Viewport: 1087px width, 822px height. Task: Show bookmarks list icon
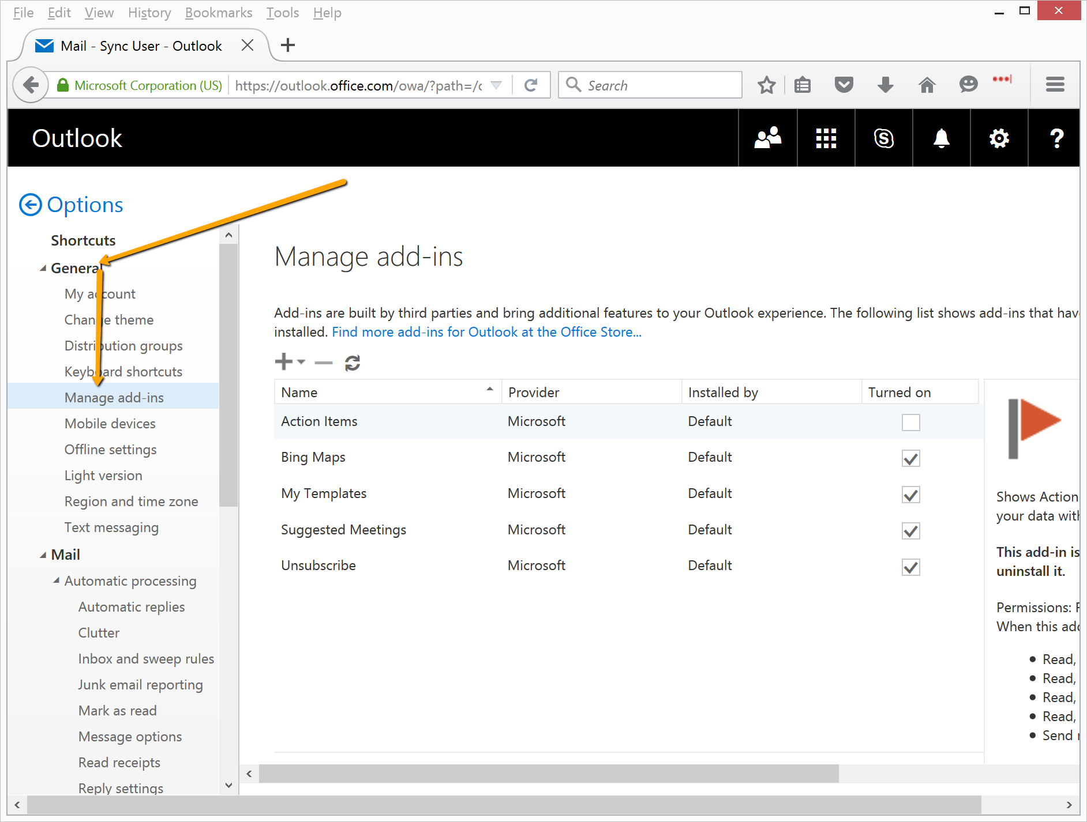point(803,85)
